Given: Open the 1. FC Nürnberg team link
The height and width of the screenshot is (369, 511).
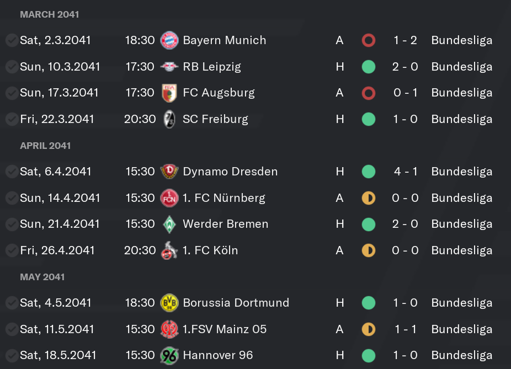Looking at the screenshot, I should 224,198.
